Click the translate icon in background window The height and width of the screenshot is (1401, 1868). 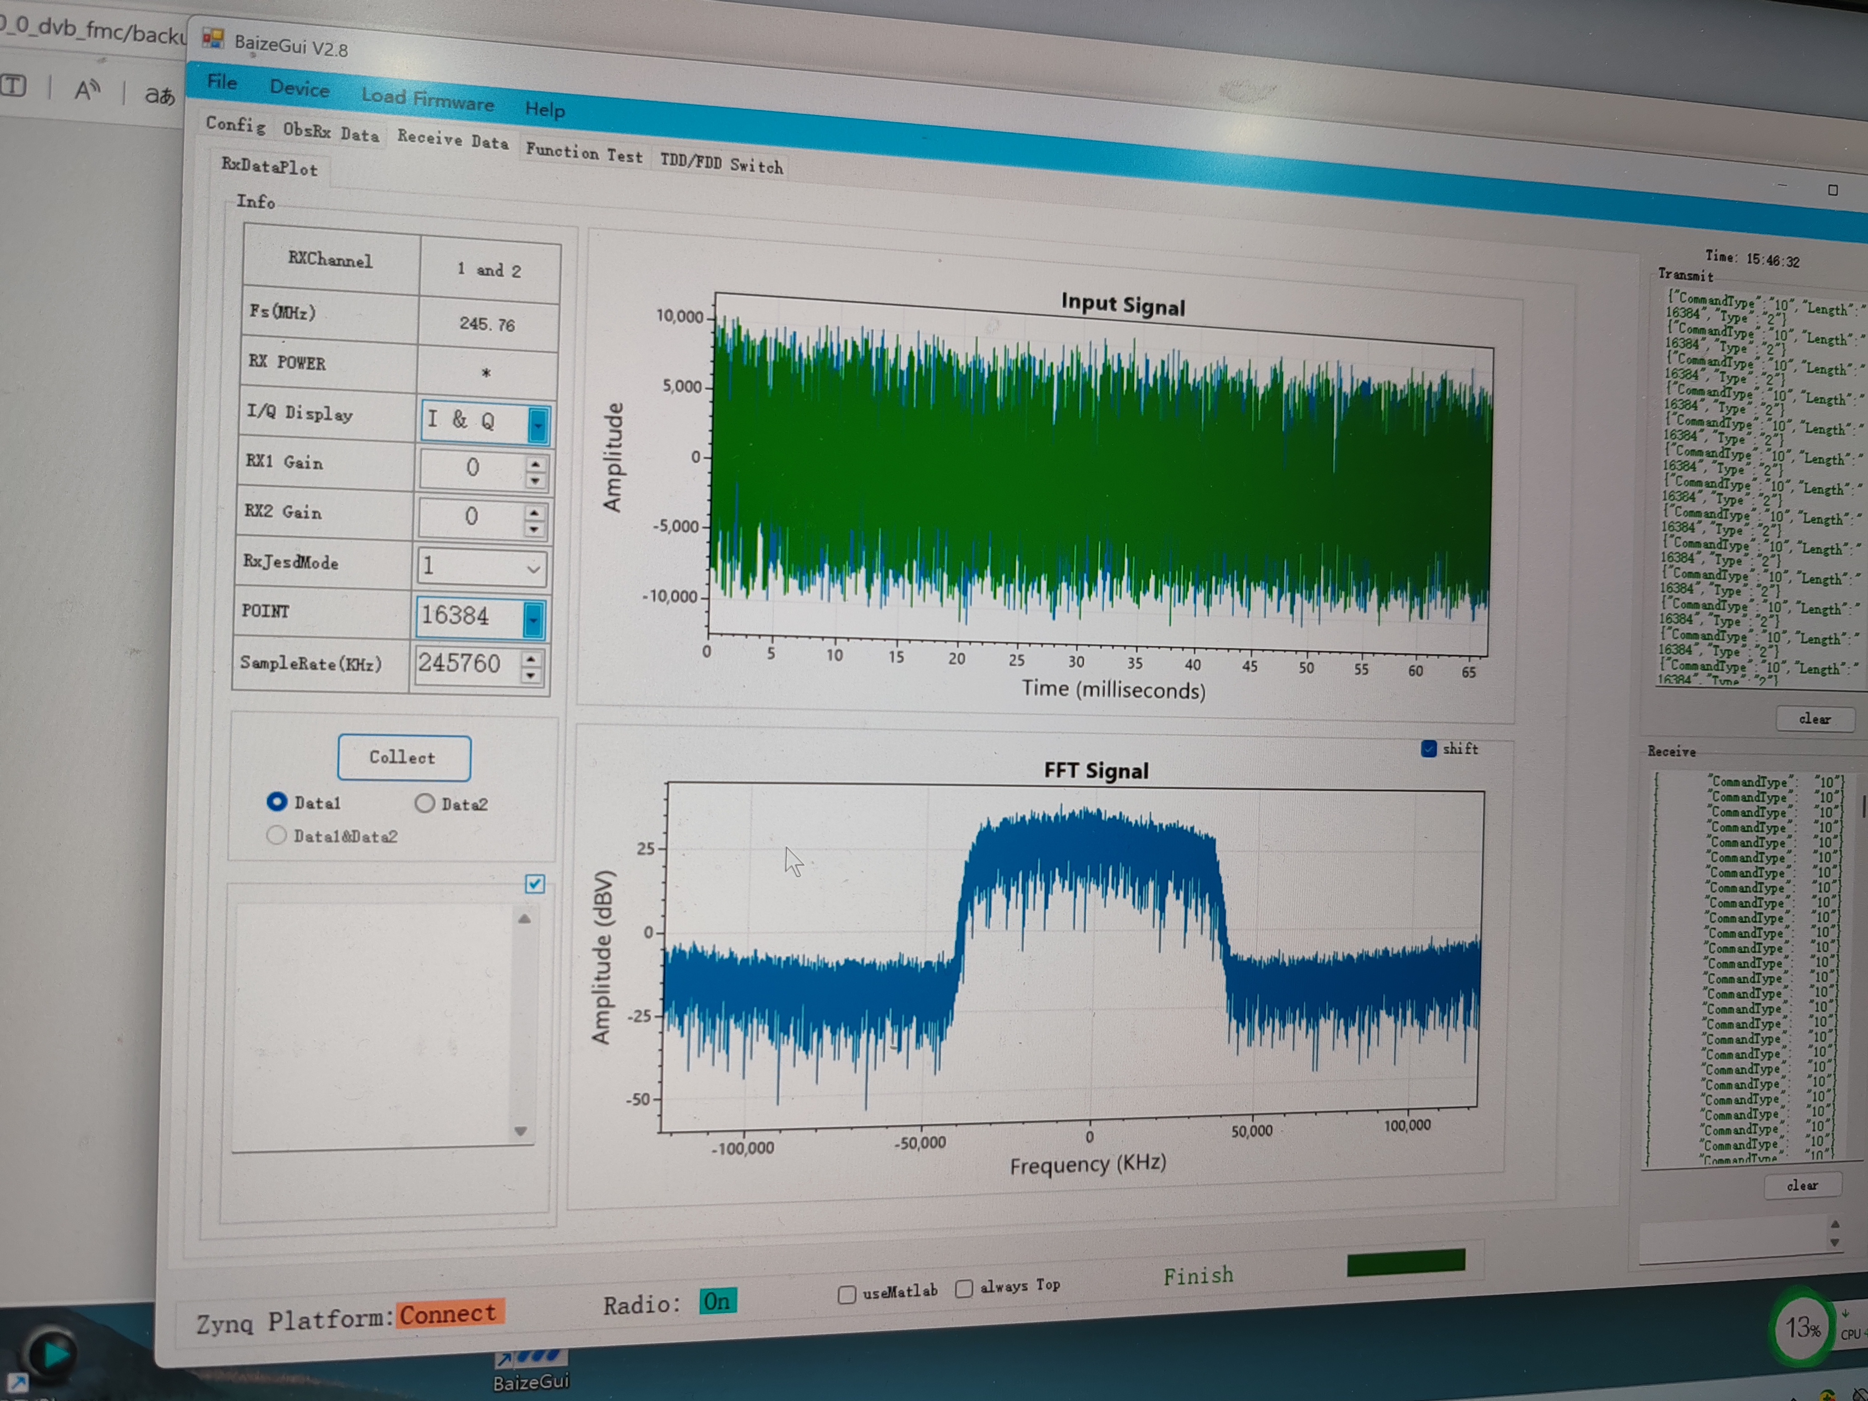[x=159, y=95]
